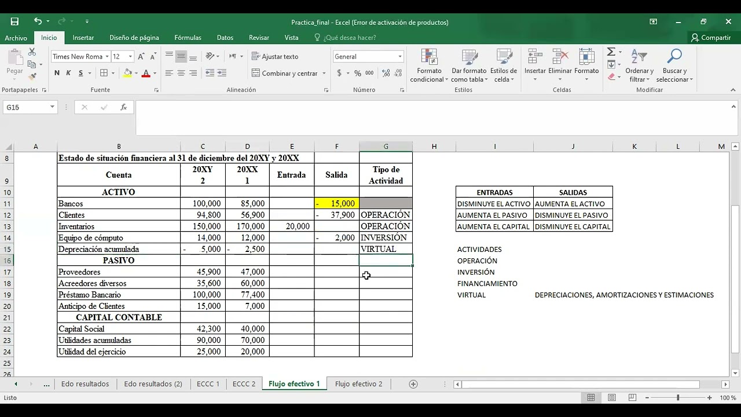Open the font size dropdown arrow

tap(131, 57)
